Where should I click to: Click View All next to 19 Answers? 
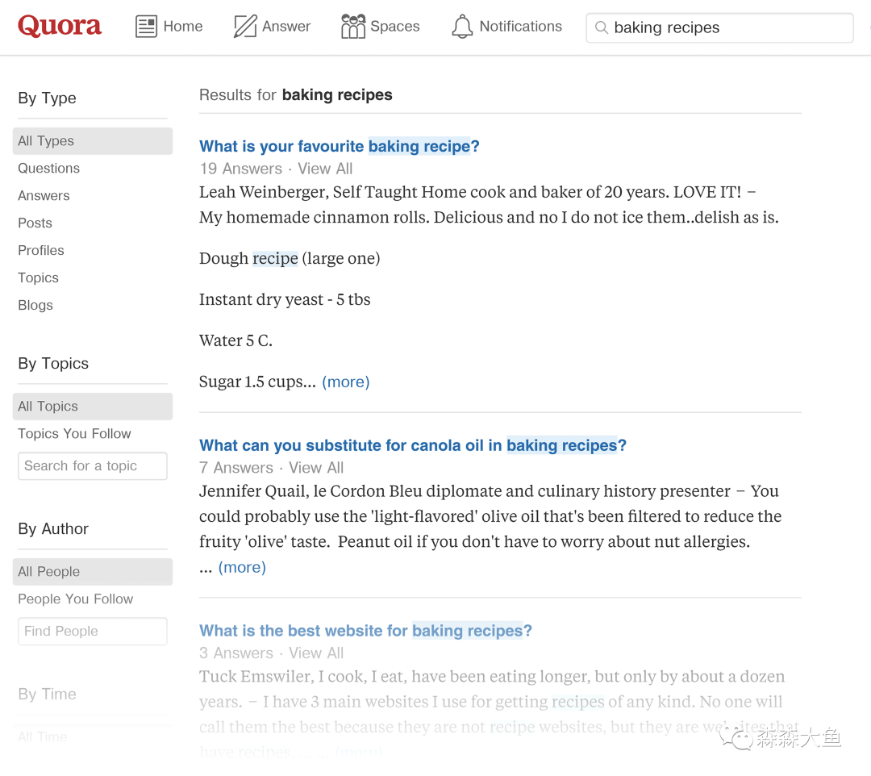325,169
